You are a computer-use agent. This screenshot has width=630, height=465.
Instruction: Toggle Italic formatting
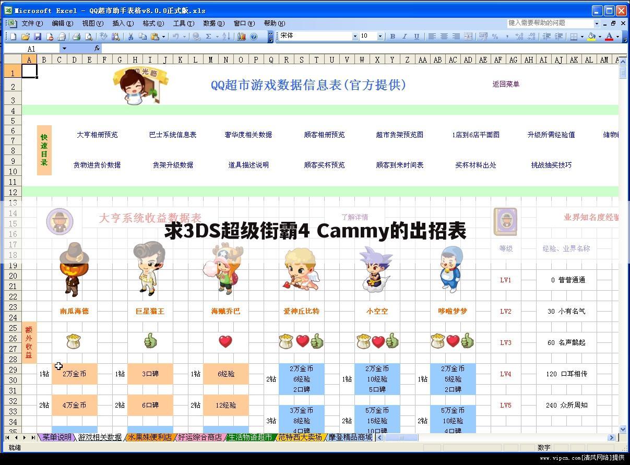tap(405, 37)
